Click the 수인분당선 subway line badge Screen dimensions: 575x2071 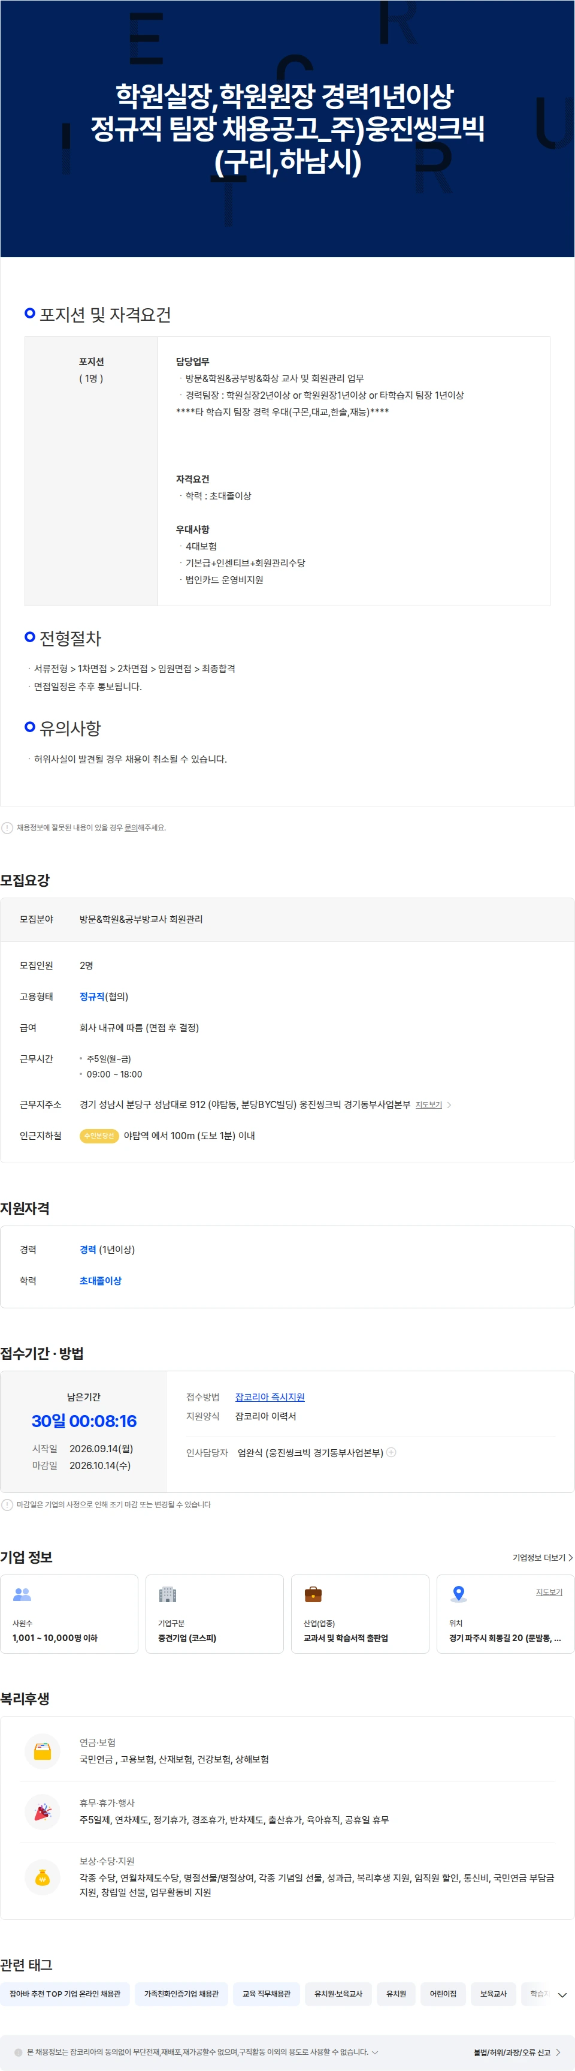99,1136
